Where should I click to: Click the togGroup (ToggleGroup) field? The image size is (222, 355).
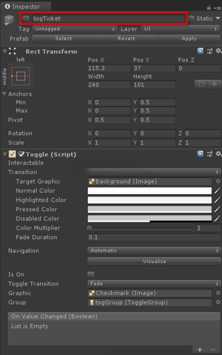coord(149,302)
